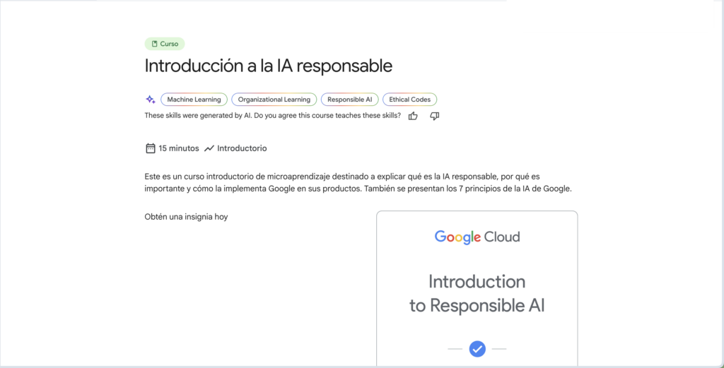
Task: Click the AI sparkle icon beside skills
Action: (150, 99)
